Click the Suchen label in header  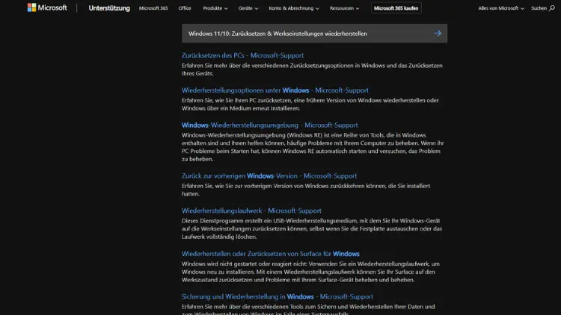539,8
